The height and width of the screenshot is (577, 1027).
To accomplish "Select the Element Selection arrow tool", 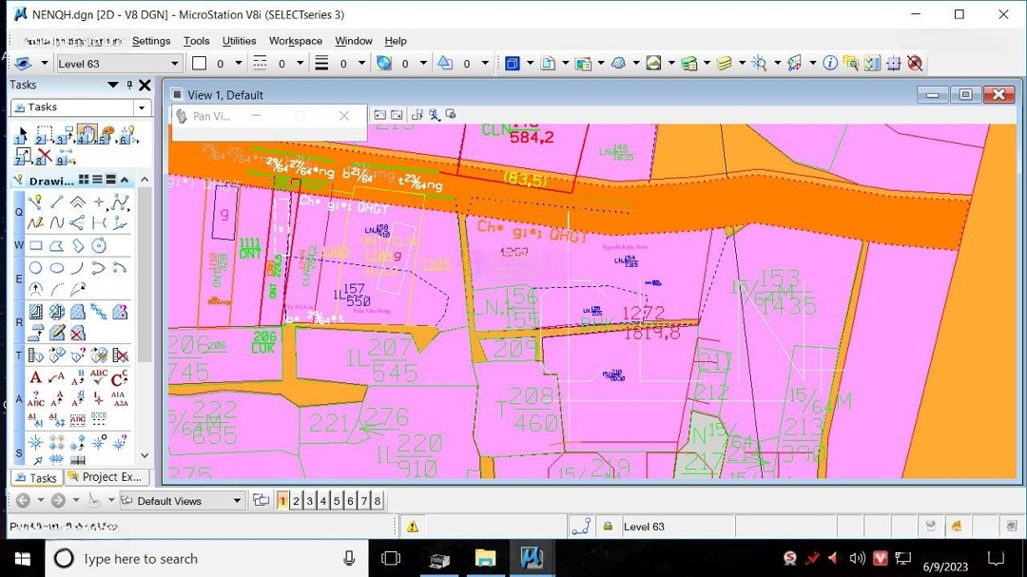I will (23, 134).
